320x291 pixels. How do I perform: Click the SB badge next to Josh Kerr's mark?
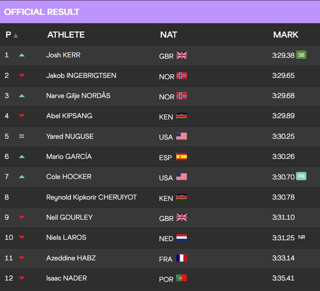click(301, 55)
